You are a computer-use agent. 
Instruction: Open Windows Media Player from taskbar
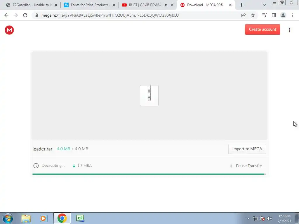(44, 218)
